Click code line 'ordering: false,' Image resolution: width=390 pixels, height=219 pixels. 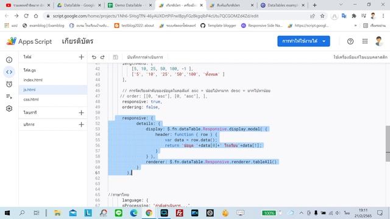coord(141,107)
